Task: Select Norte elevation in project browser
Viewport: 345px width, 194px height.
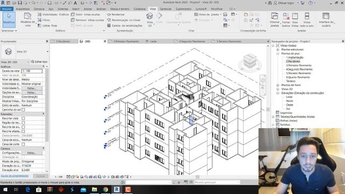Action: (289, 101)
